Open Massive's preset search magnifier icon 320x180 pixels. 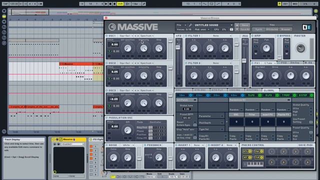(x=190, y=25)
